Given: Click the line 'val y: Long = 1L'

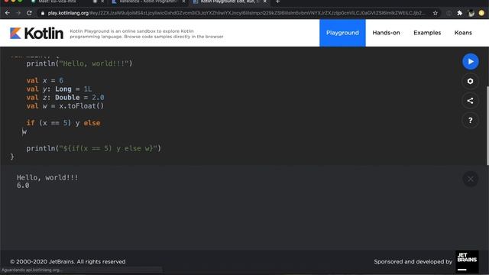Looking at the screenshot, I should [59, 89].
